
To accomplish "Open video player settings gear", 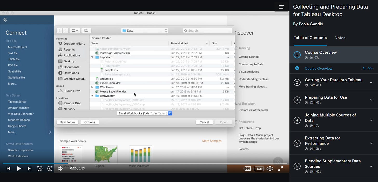I will point(270,169).
